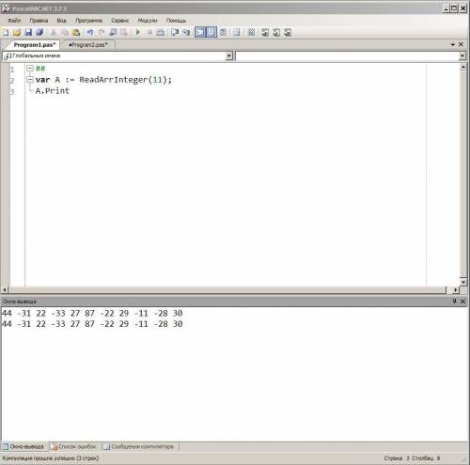Toggle the second highlighted toolbar button
The height and width of the screenshot is (465, 470).
pyautogui.click(x=211, y=32)
